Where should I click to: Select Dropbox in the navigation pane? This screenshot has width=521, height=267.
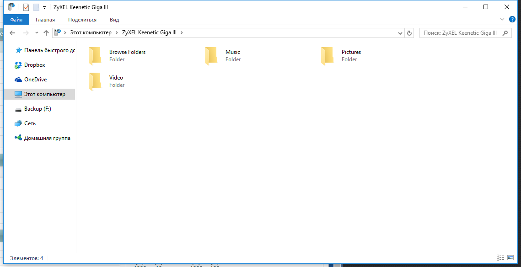35,65
